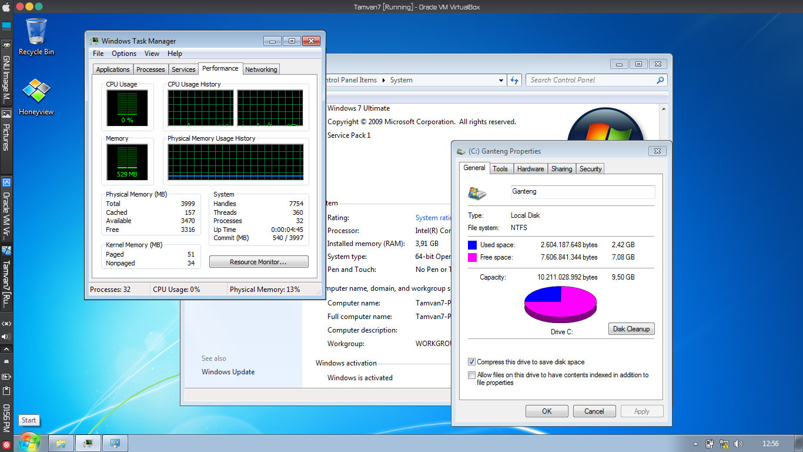Show hidden tray icons arrow

click(696, 444)
